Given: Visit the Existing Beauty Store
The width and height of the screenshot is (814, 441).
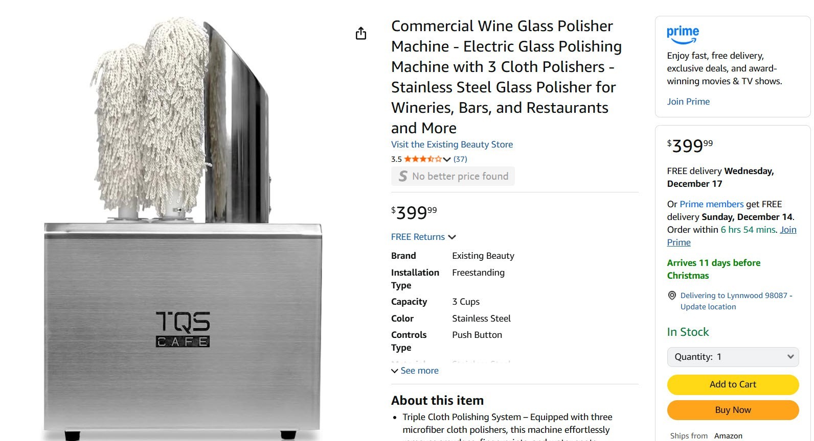Looking at the screenshot, I should tap(452, 144).
